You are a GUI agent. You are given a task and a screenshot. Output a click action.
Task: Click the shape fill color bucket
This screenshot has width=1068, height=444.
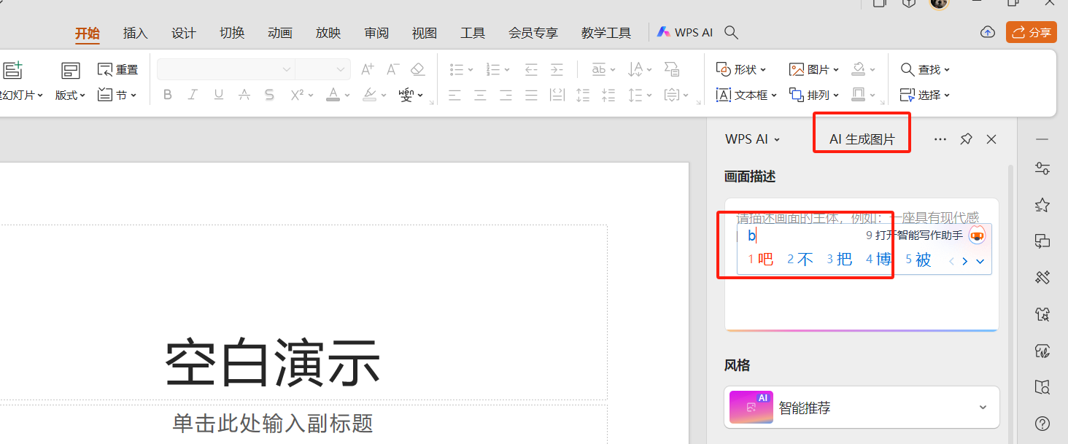859,69
